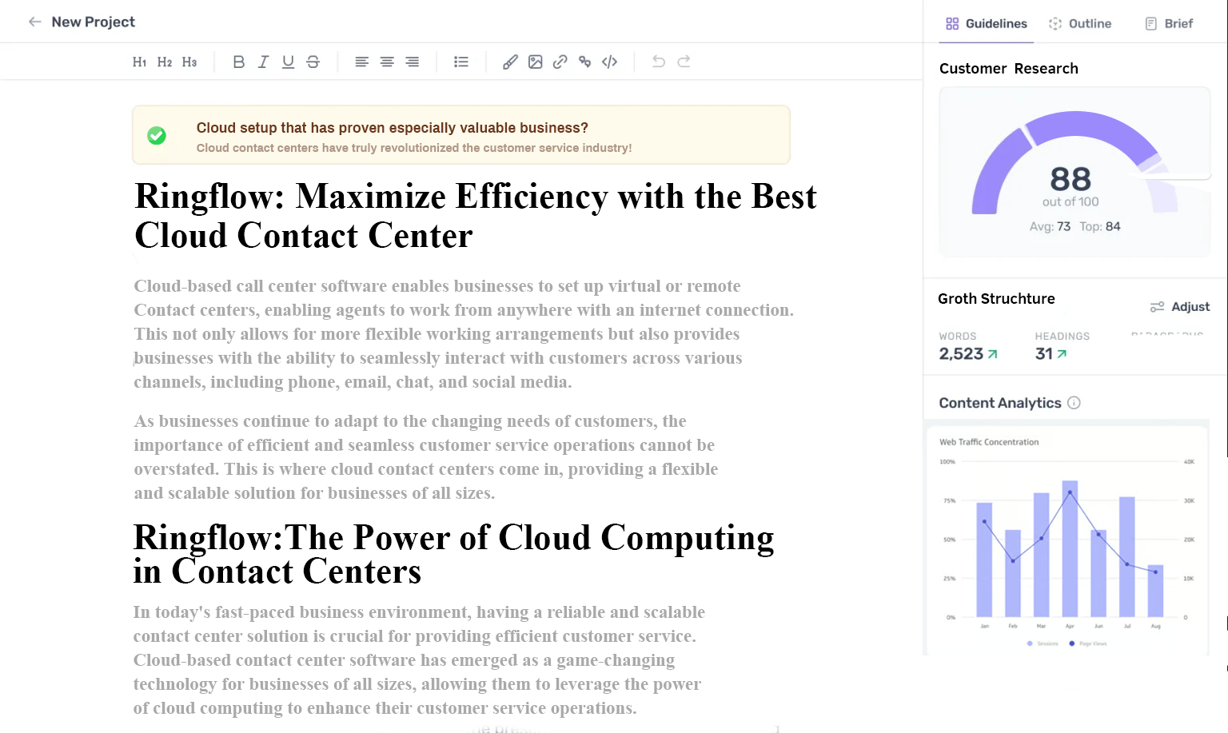Undo the last edit
This screenshot has width=1228, height=733.
coord(659,62)
